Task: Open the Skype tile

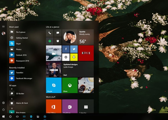Action: 54,85
